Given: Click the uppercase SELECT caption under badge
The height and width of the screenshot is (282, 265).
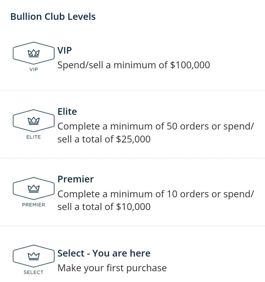Looking at the screenshot, I should pyautogui.click(x=33, y=272).
